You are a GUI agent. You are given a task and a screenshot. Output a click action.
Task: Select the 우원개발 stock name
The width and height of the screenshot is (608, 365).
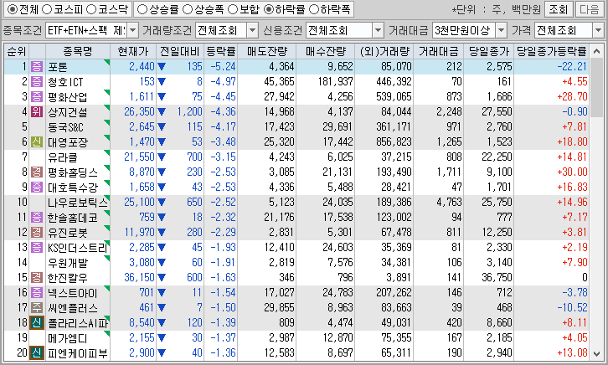point(68,263)
